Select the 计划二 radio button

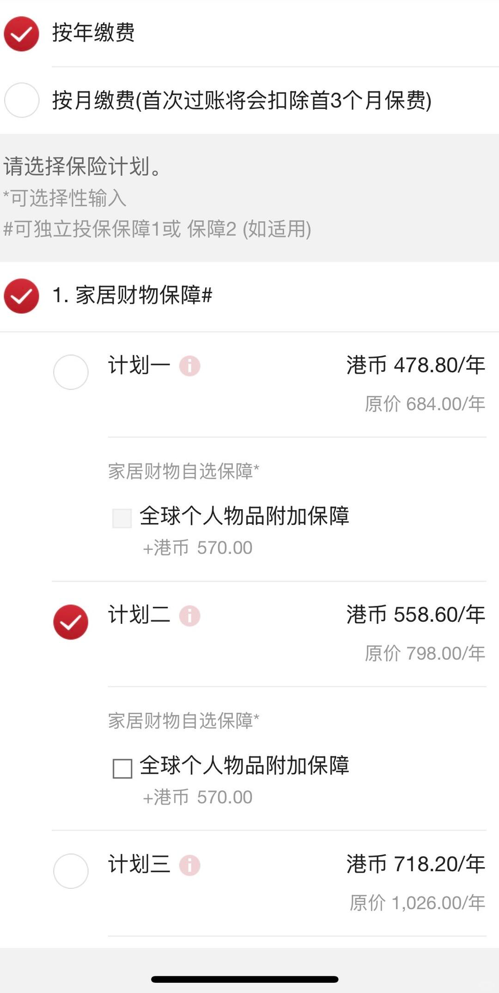(71, 622)
